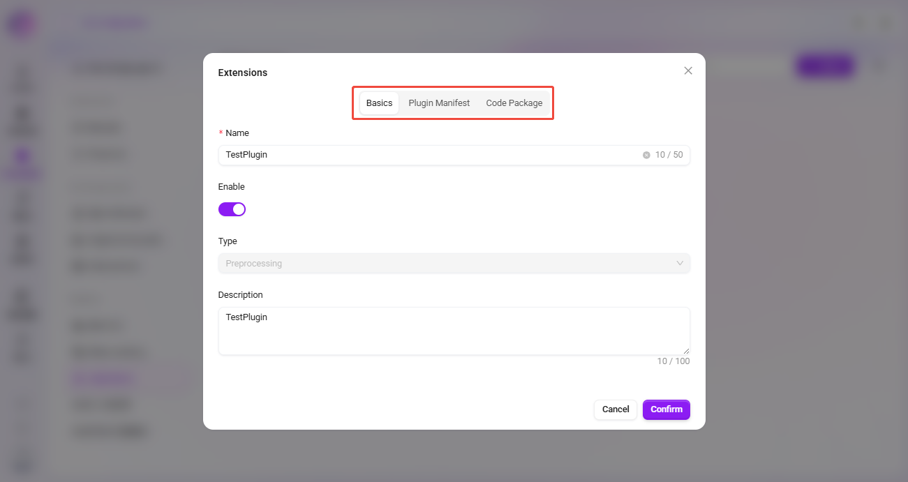Go to the Code Package tab
Viewport: 908px width, 482px height.
(x=514, y=103)
